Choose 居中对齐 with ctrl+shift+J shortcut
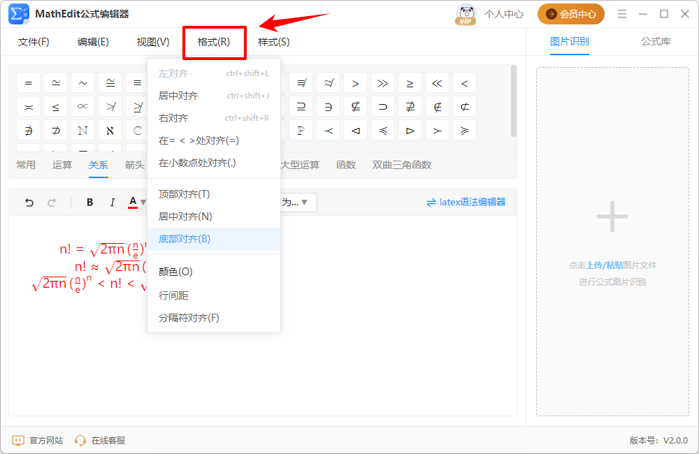699x454 pixels. [x=214, y=96]
